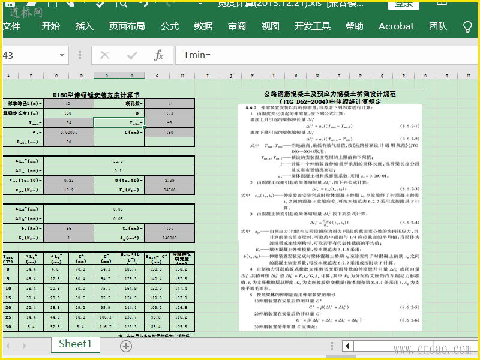Open the 团队 ribbon tab
This screenshot has width=480, height=360.
[438, 26]
